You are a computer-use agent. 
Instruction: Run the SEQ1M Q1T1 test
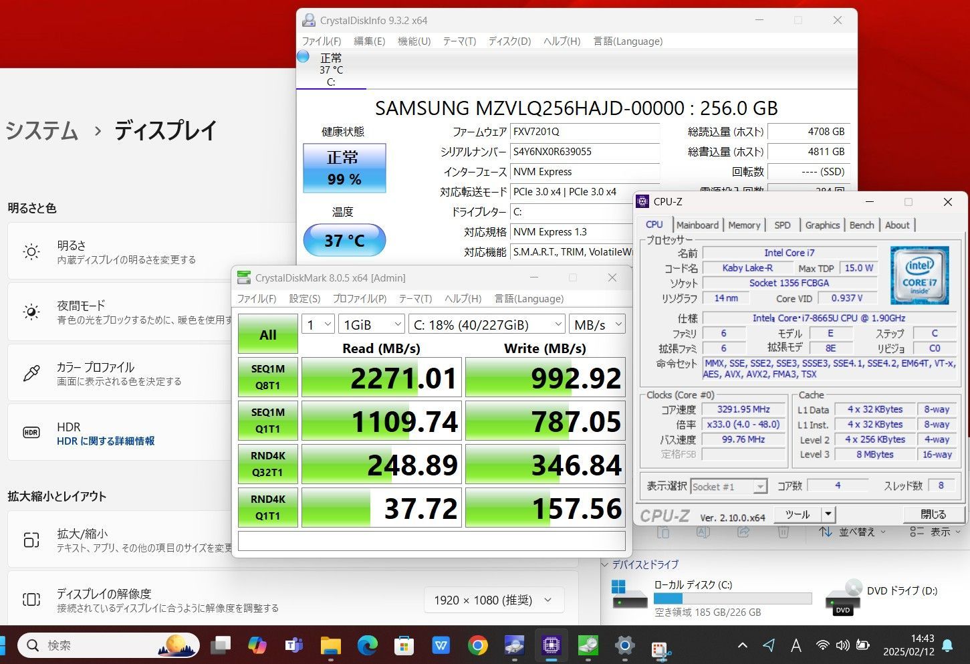(x=268, y=421)
